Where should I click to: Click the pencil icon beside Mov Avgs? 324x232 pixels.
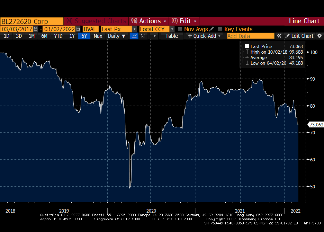click(x=211, y=29)
